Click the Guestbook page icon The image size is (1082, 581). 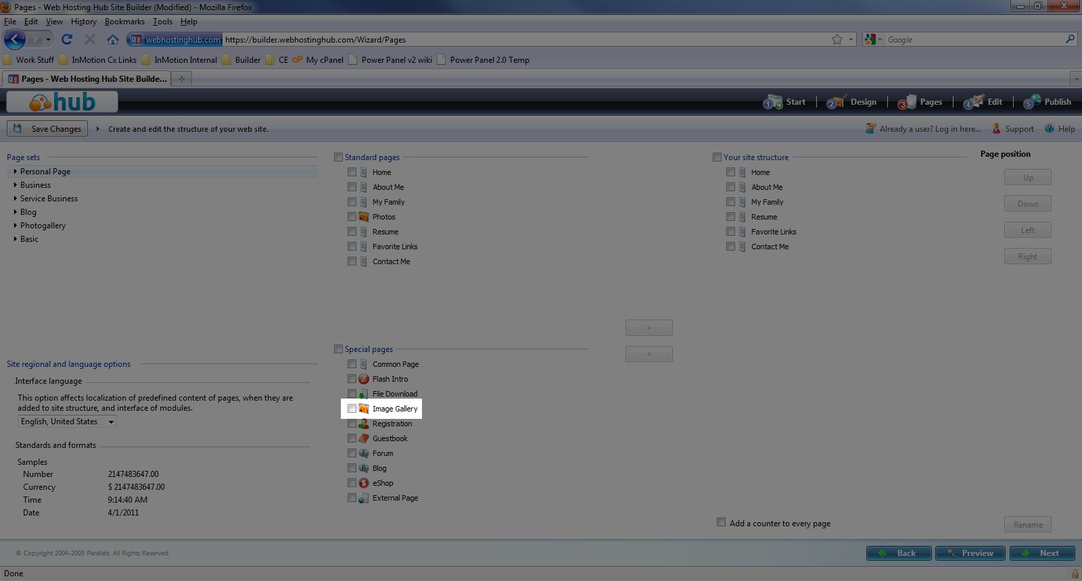pyautogui.click(x=364, y=438)
